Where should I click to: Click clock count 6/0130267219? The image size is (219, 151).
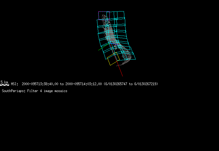point(145,84)
